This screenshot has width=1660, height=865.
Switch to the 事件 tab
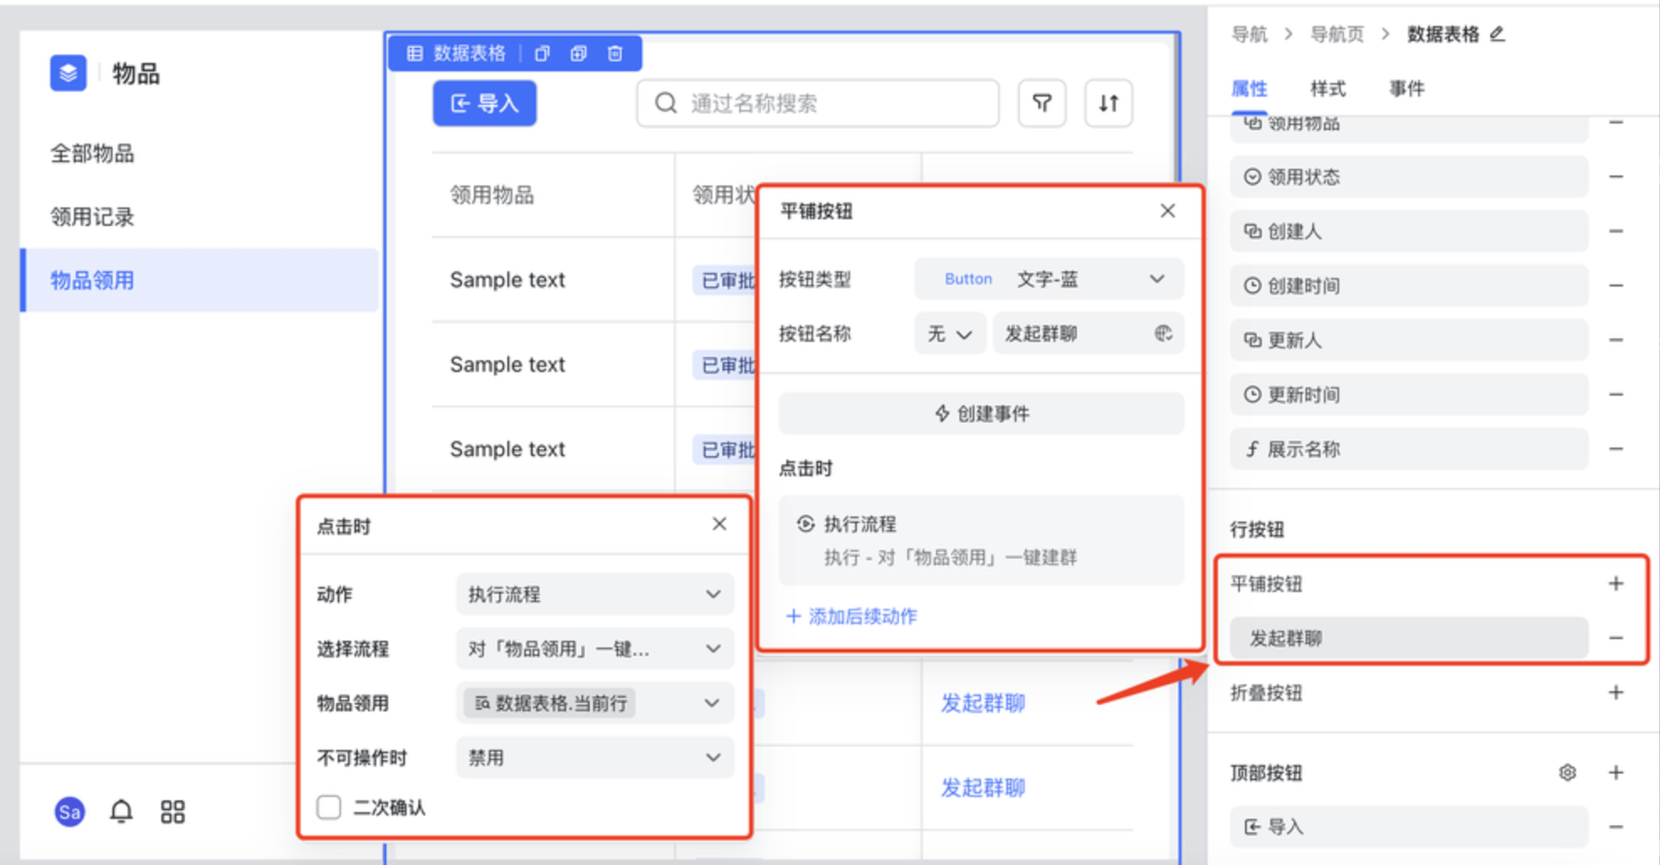(1407, 89)
